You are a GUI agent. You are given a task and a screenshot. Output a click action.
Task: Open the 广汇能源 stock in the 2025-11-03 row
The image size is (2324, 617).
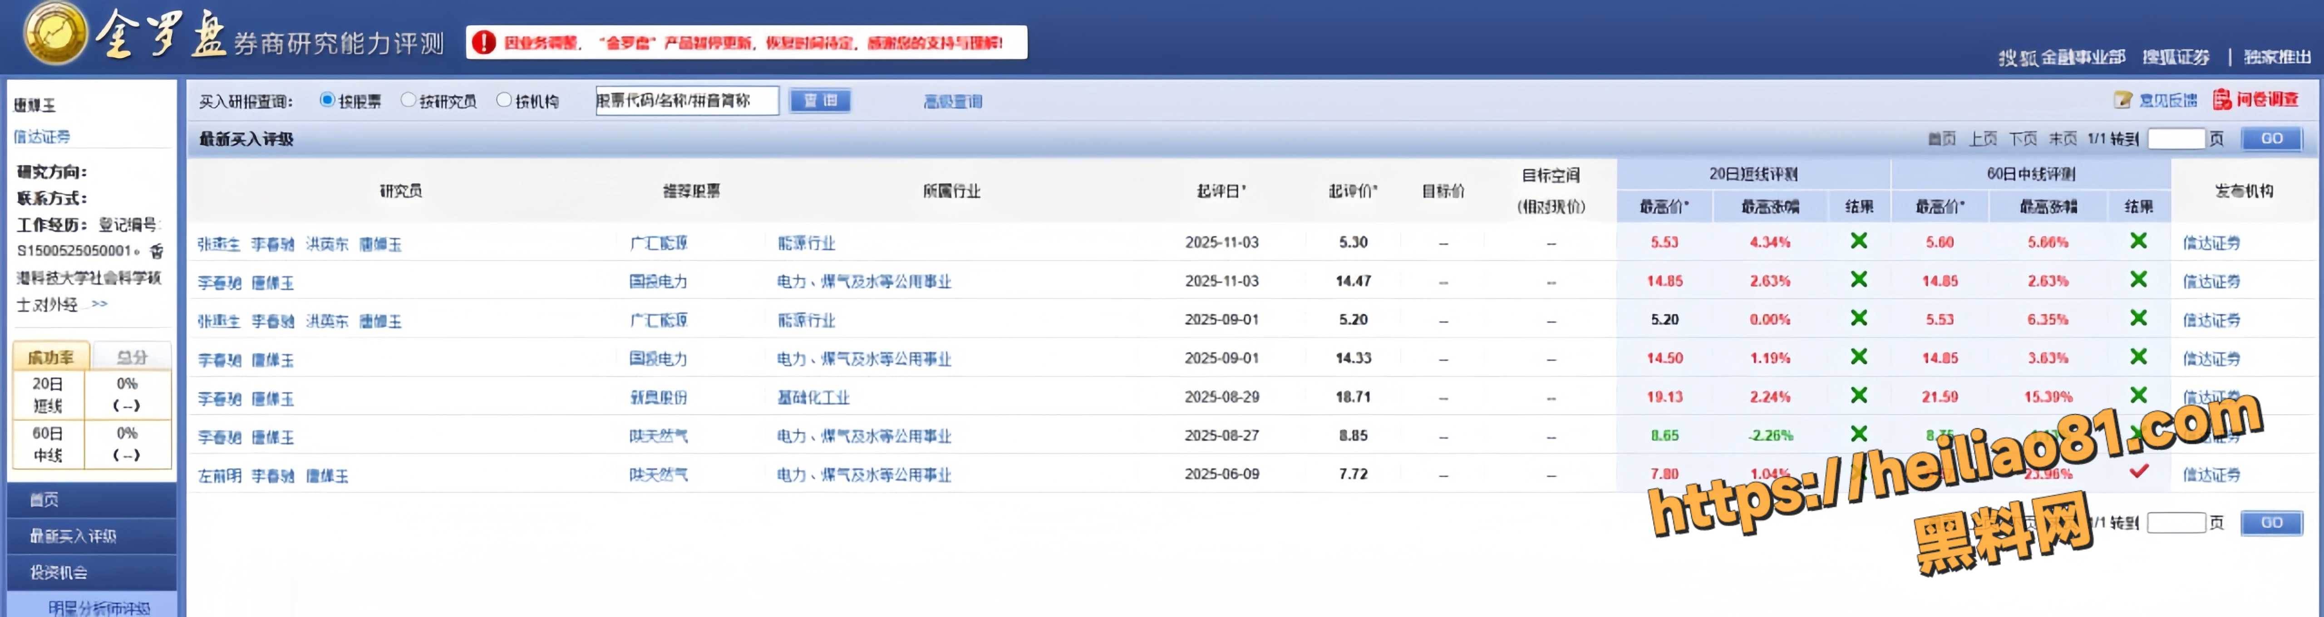tap(658, 244)
